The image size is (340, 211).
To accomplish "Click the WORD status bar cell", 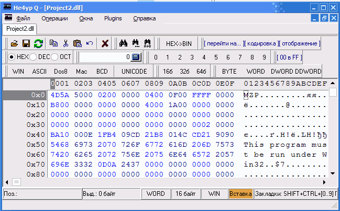I will [x=156, y=194].
